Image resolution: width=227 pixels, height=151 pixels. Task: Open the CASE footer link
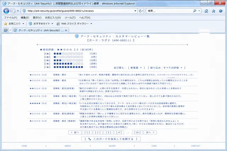tap(154, 146)
